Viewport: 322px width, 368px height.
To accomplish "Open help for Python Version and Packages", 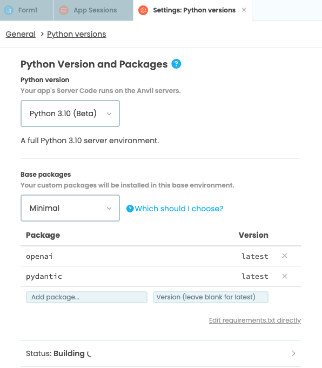I will 176,64.
